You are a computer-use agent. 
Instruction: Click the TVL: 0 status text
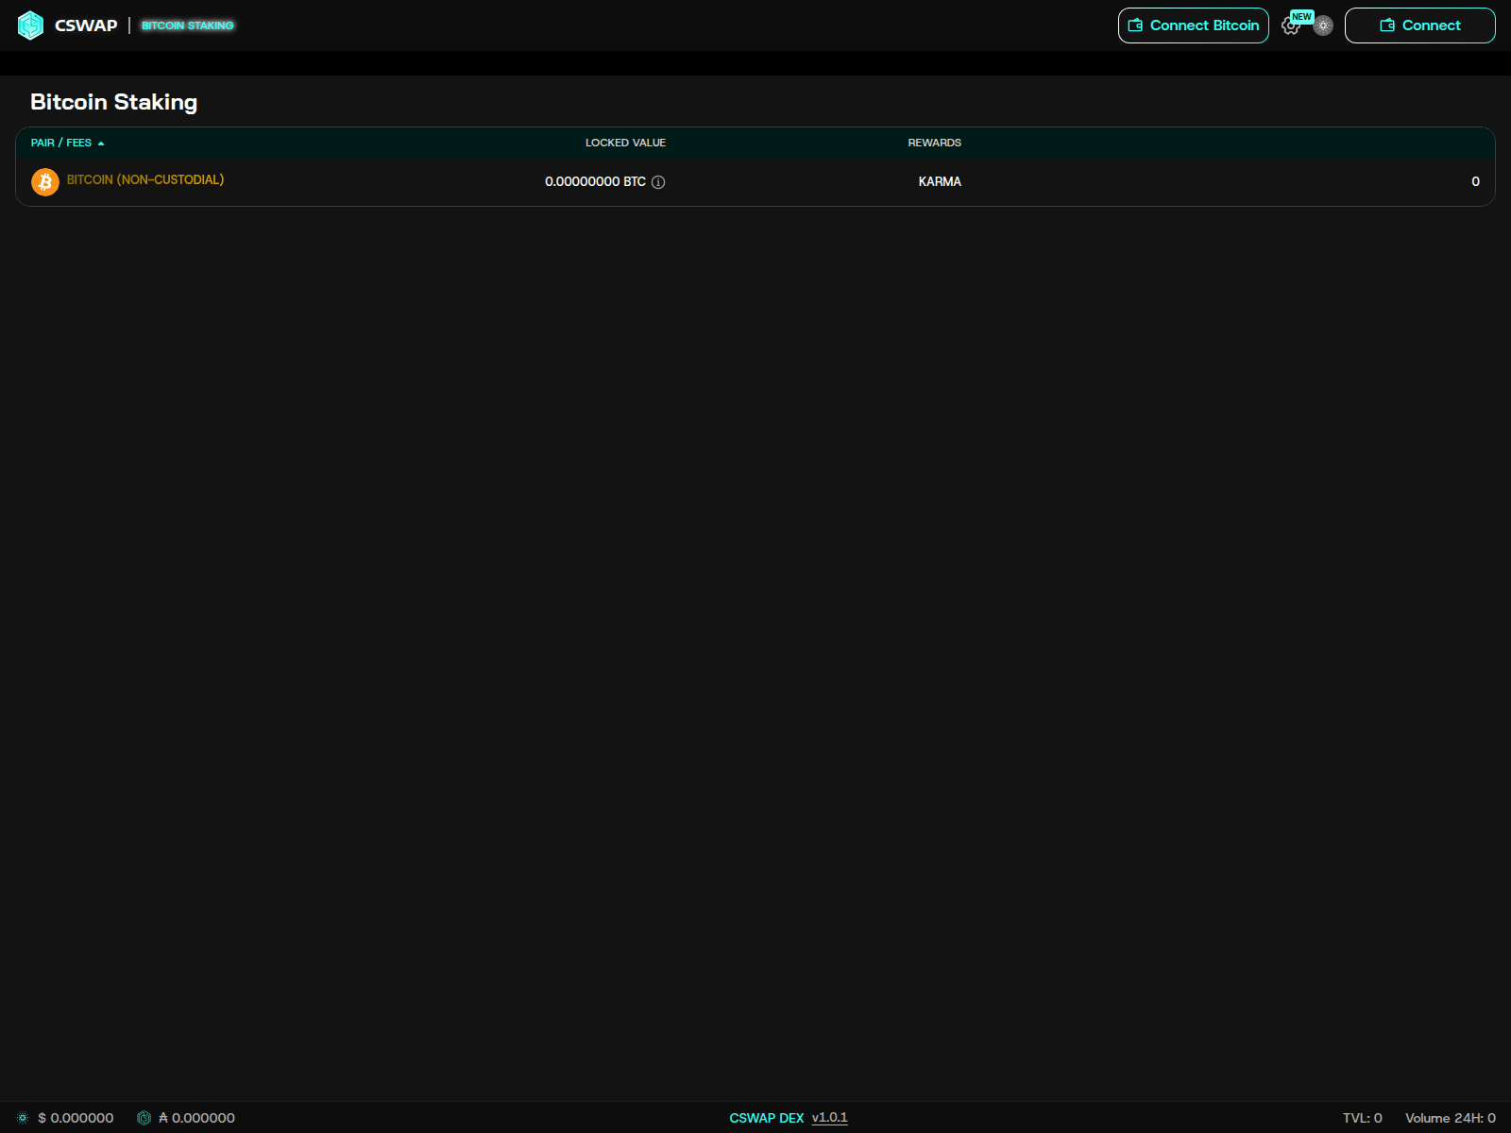point(1362,1118)
